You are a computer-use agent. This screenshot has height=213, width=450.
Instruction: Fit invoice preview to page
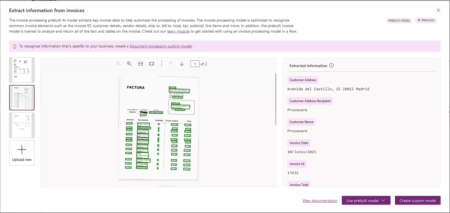tap(152, 64)
